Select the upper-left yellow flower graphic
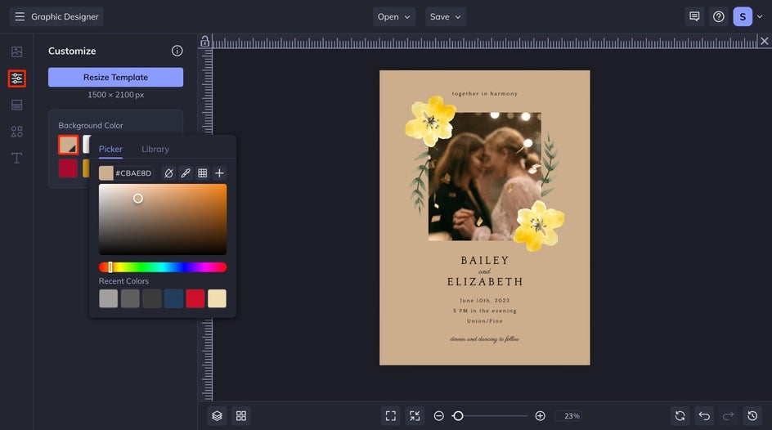 (430, 120)
